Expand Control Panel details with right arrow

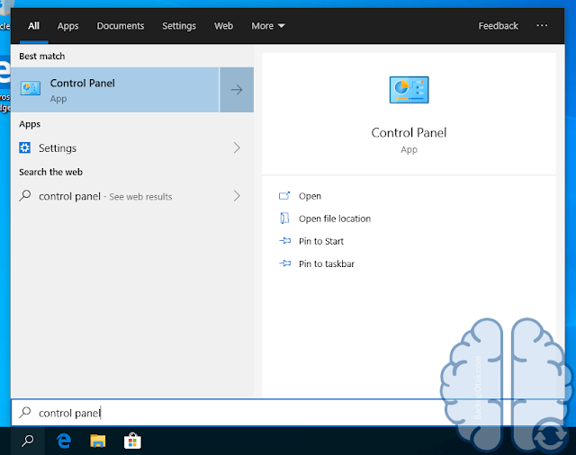[x=237, y=90]
